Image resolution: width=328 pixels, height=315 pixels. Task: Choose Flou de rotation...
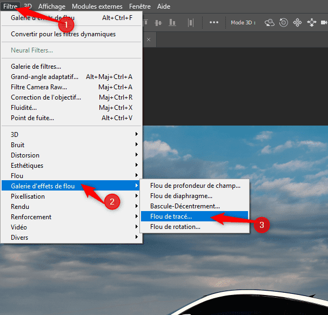(195, 227)
